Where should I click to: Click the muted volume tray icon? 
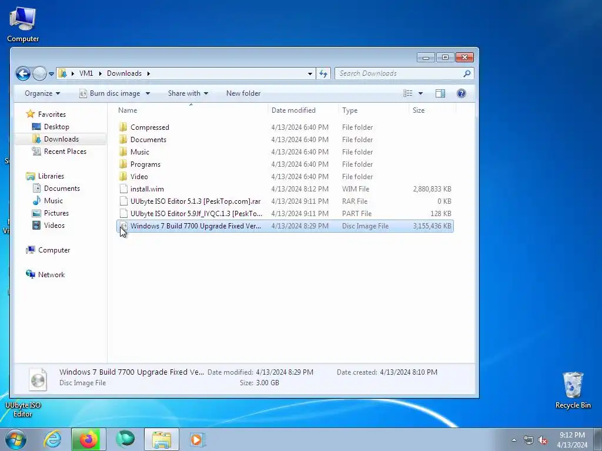543,440
